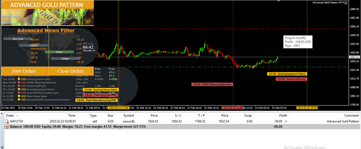Viewport: 361px width, 149px height.
Task: Click the order icon beside ticket 64612734
Action: pyautogui.click(x=7, y=121)
